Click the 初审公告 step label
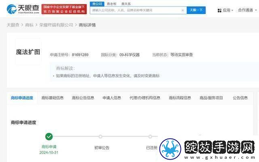 (x=102, y=147)
